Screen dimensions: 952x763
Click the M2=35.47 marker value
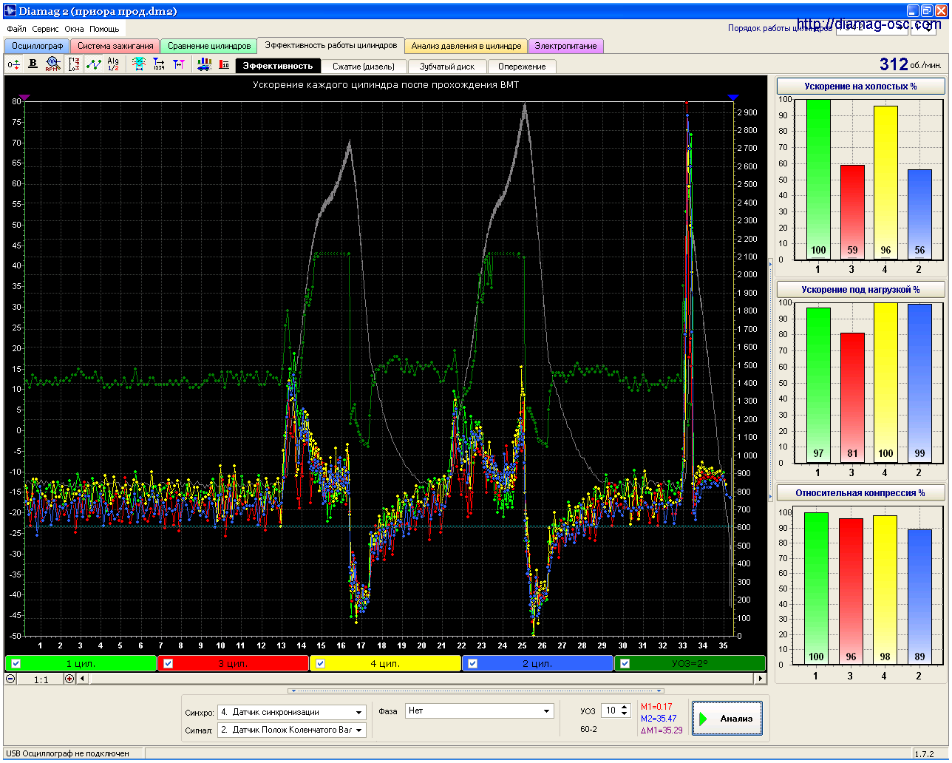(659, 719)
